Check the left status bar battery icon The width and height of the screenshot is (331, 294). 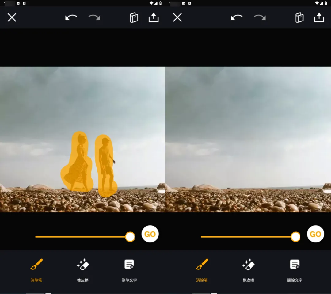click(x=160, y=3)
